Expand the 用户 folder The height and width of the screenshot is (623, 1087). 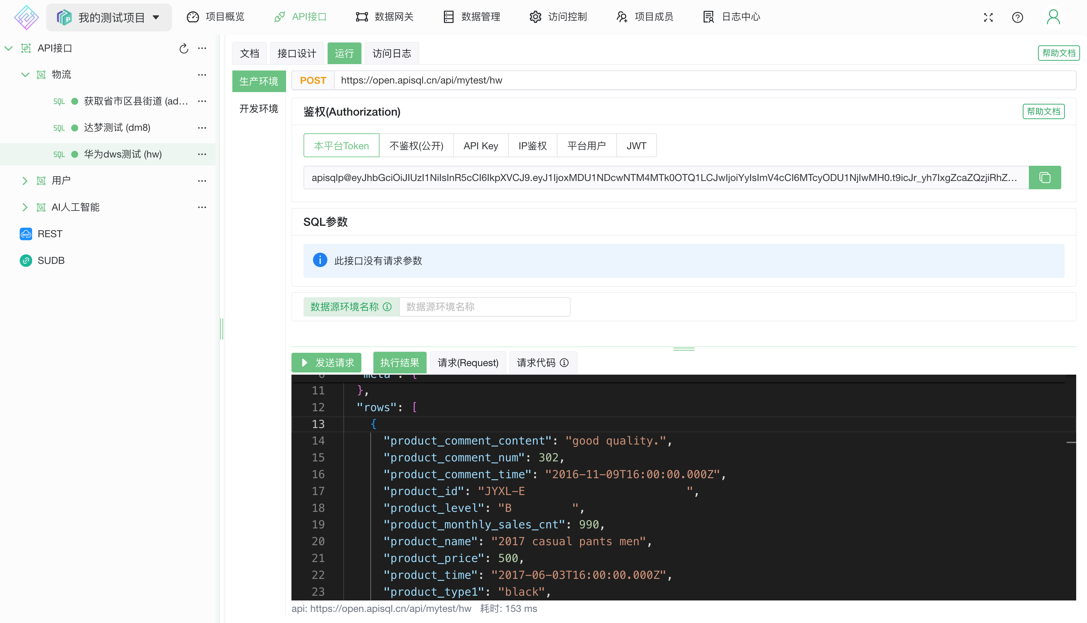point(25,181)
